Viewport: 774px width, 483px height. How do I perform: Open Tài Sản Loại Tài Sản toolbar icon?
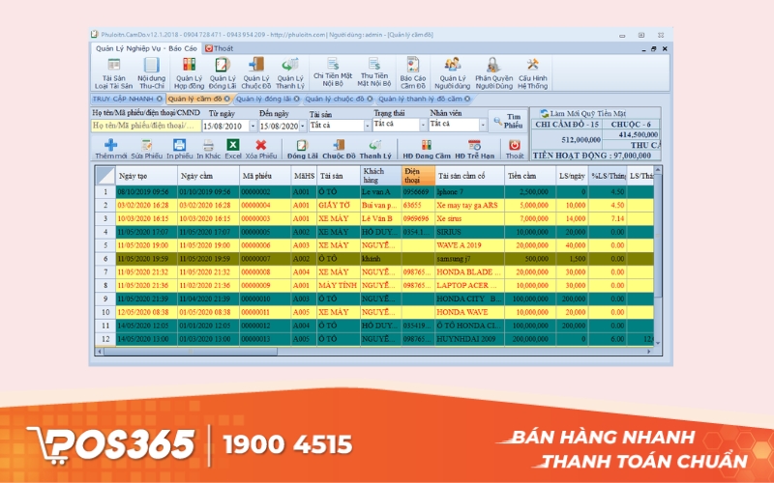point(113,73)
